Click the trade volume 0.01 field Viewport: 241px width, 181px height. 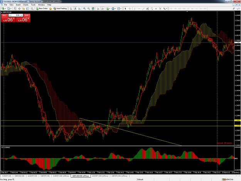coord(16,15)
